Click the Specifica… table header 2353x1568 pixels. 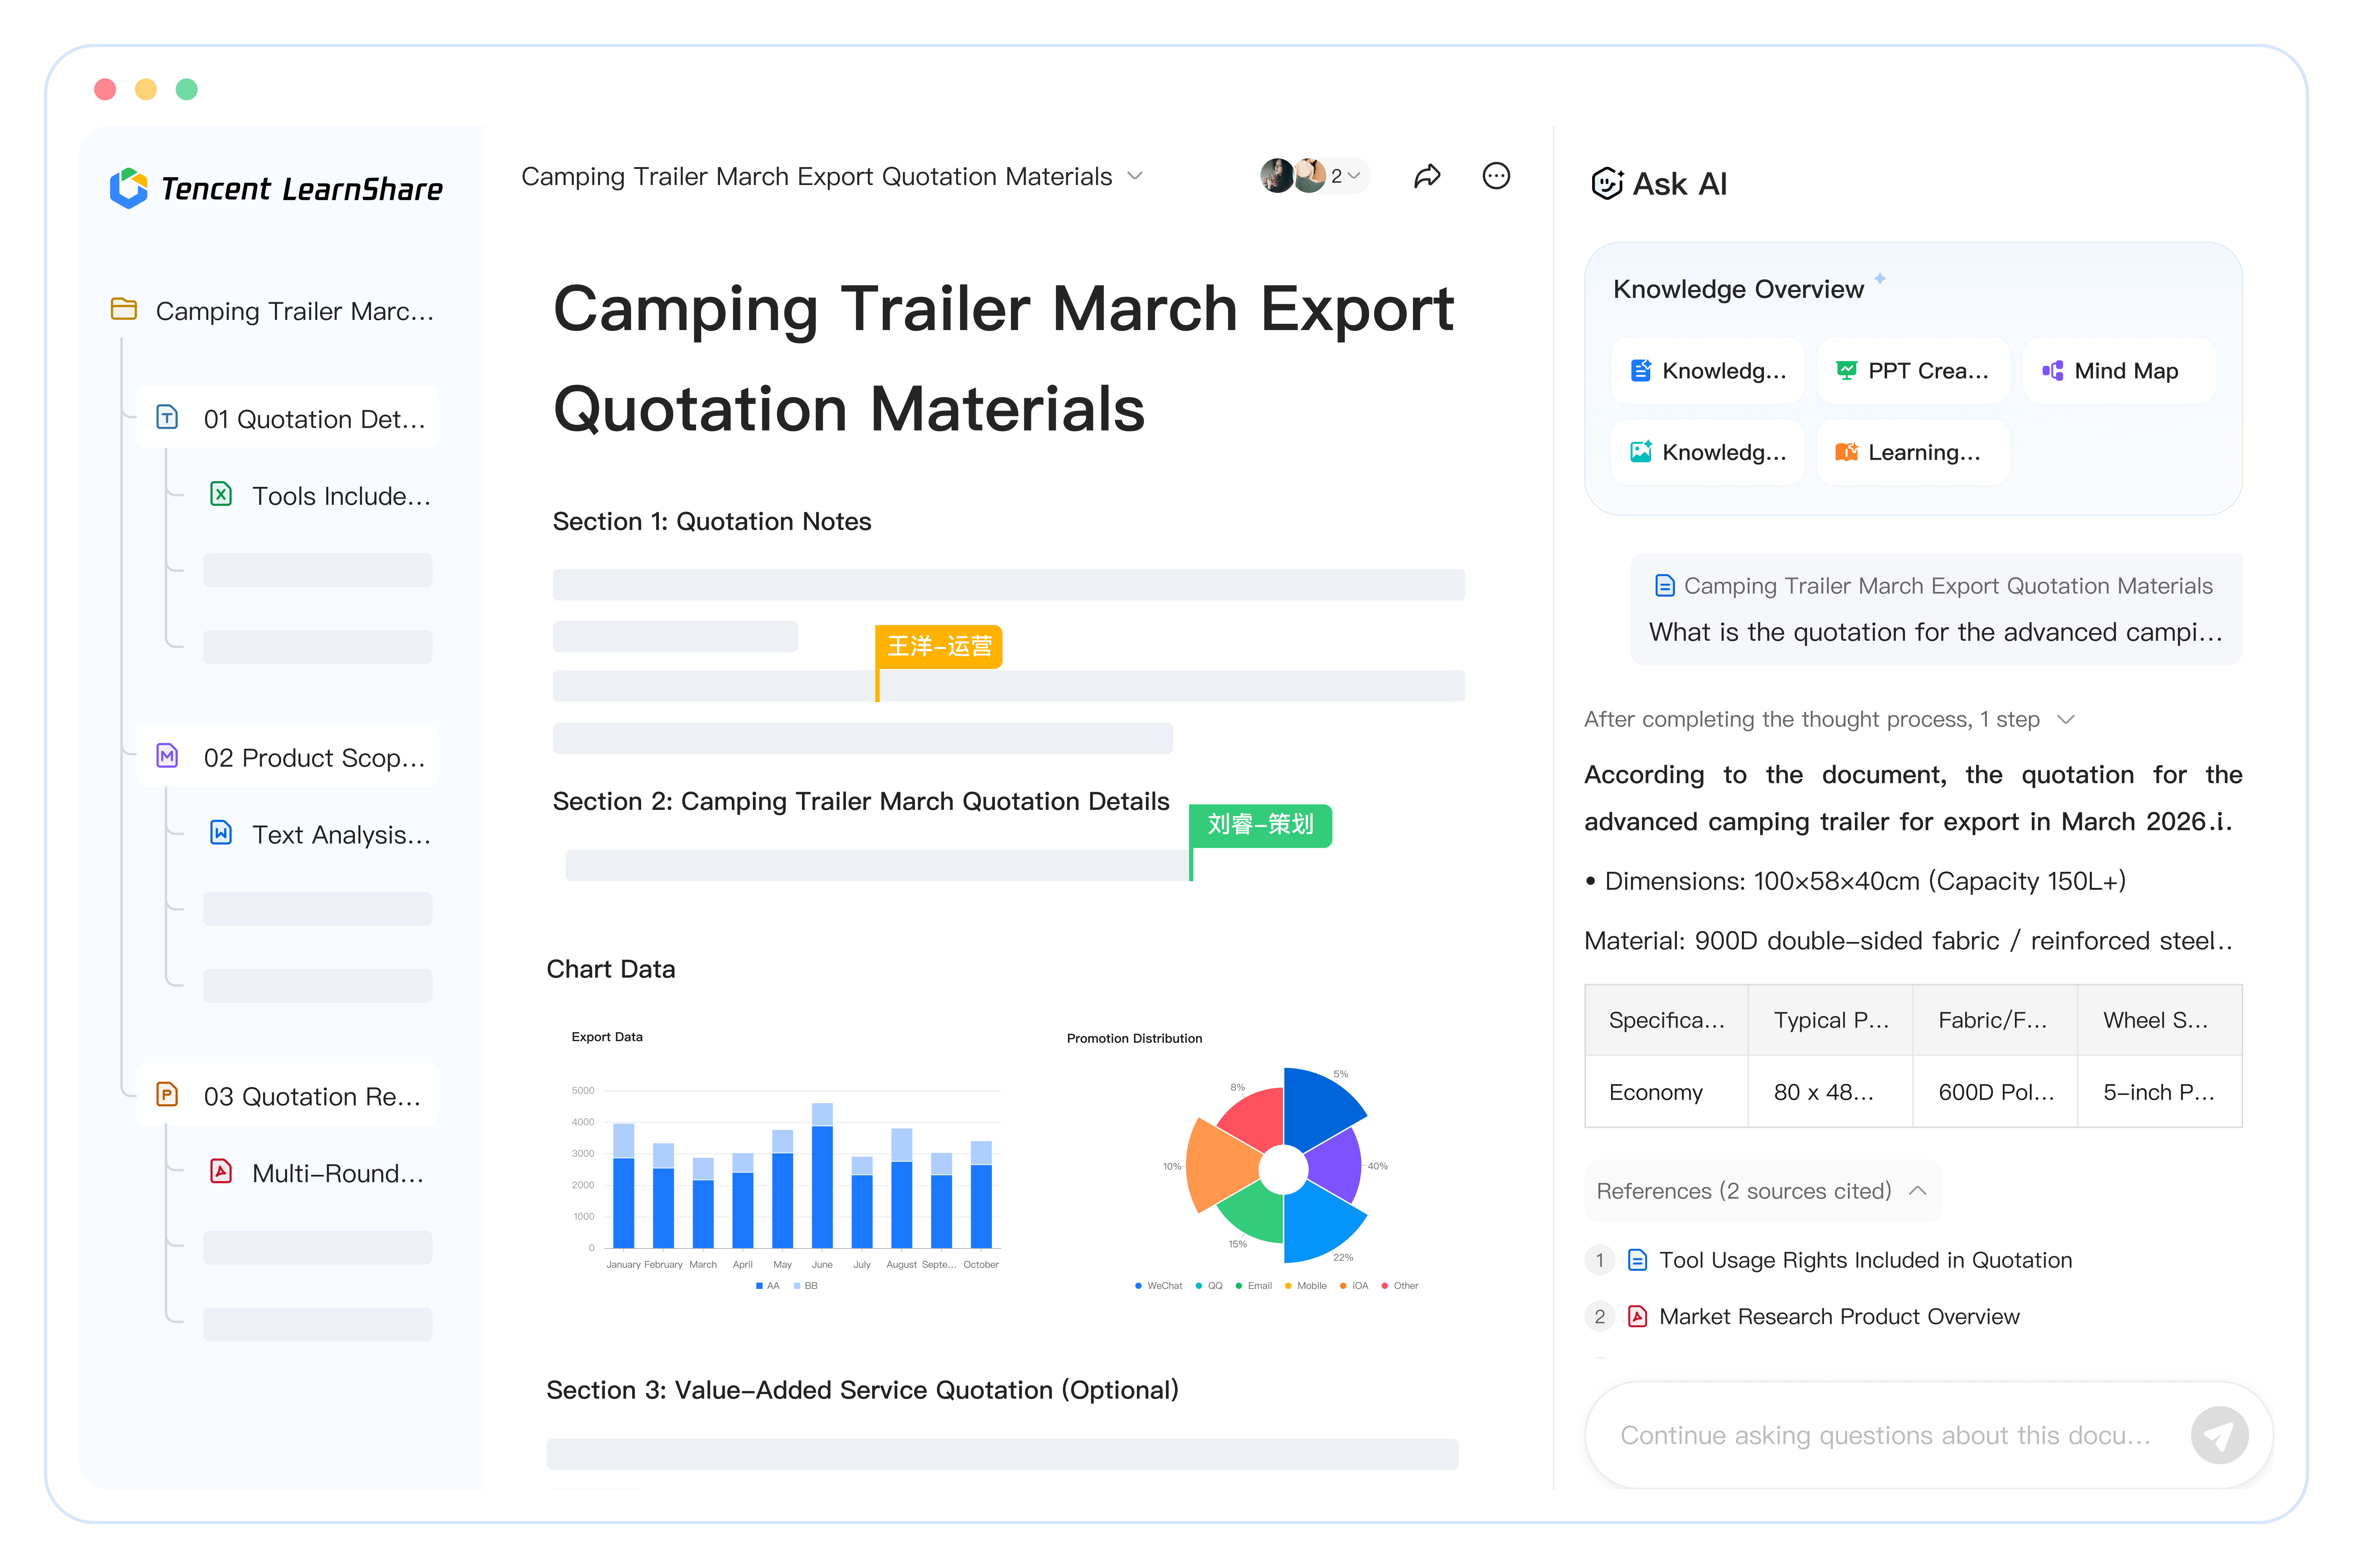click(x=1667, y=1020)
